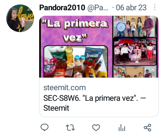
Task: Click the top-right family photo in collage
Action: [x=135, y=26]
